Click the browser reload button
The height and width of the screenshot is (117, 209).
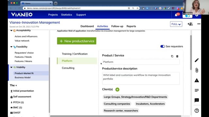20,8
